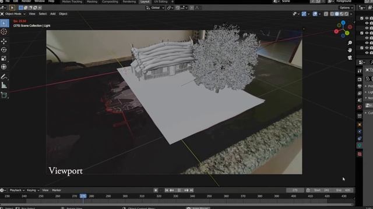Viewport: 373px width, 209px height.
Task: Jump to the start frame
Action: pyautogui.click(x=167, y=190)
